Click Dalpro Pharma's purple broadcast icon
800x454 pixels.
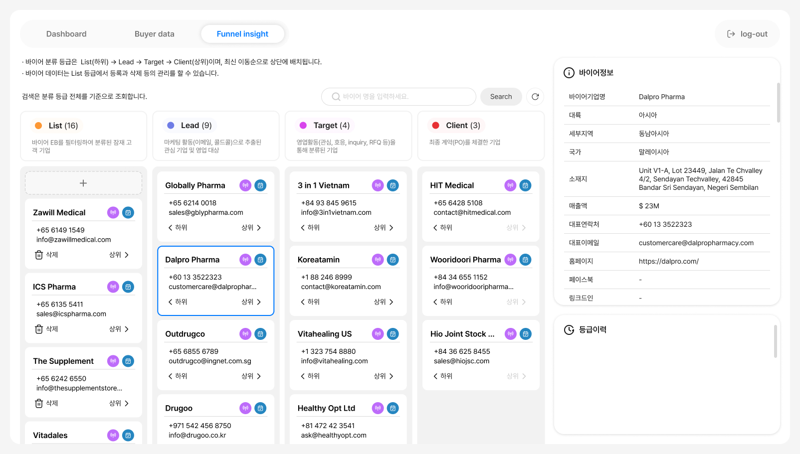[245, 260]
